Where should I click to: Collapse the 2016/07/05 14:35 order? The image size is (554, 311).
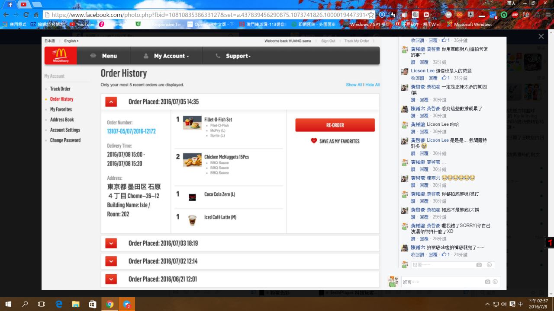click(x=111, y=102)
